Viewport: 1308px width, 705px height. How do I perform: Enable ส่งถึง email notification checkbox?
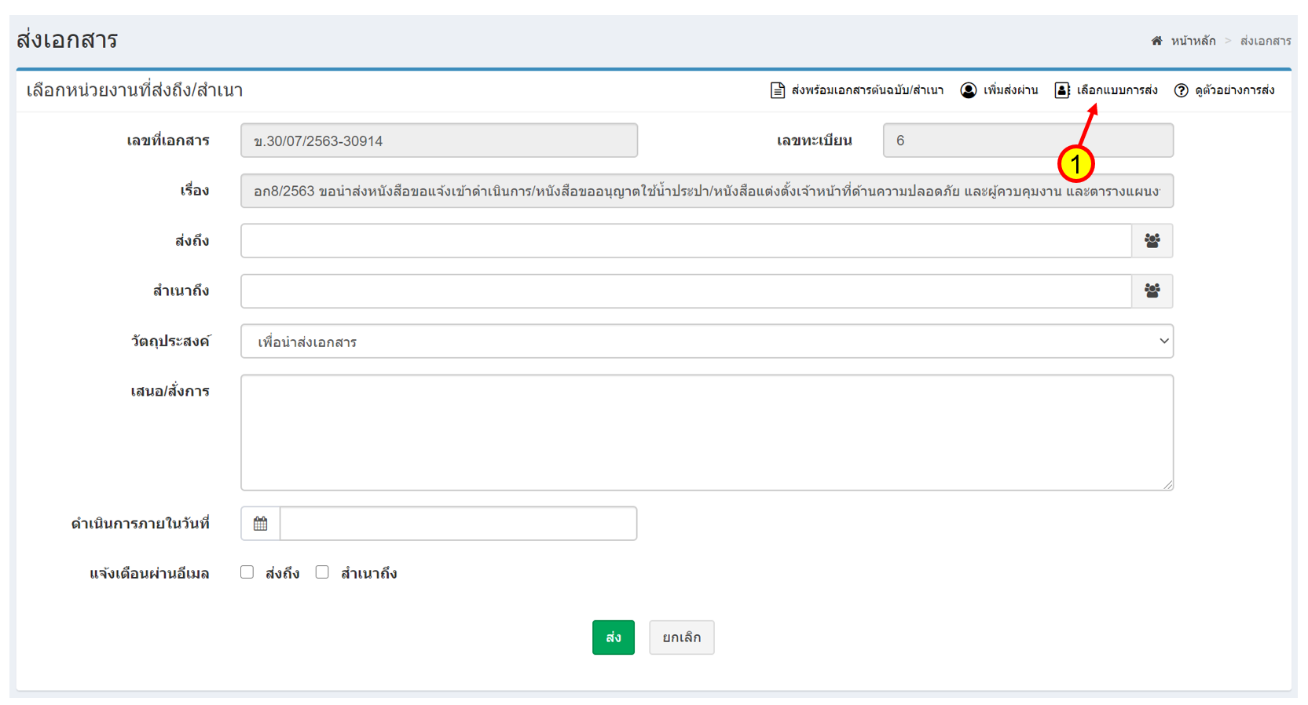click(x=247, y=572)
